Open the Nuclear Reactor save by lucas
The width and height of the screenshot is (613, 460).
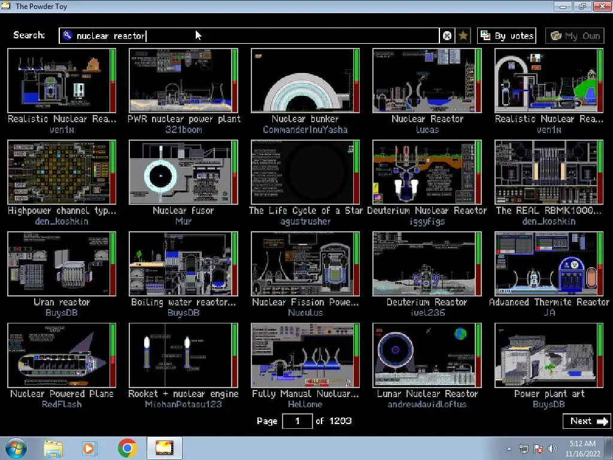click(427, 81)
